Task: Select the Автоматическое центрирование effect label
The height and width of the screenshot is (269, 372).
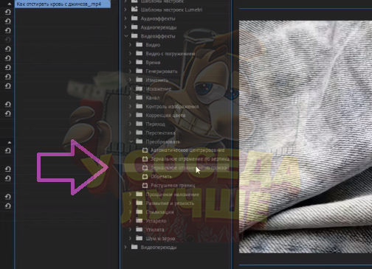Action: (x=187, y=150)
